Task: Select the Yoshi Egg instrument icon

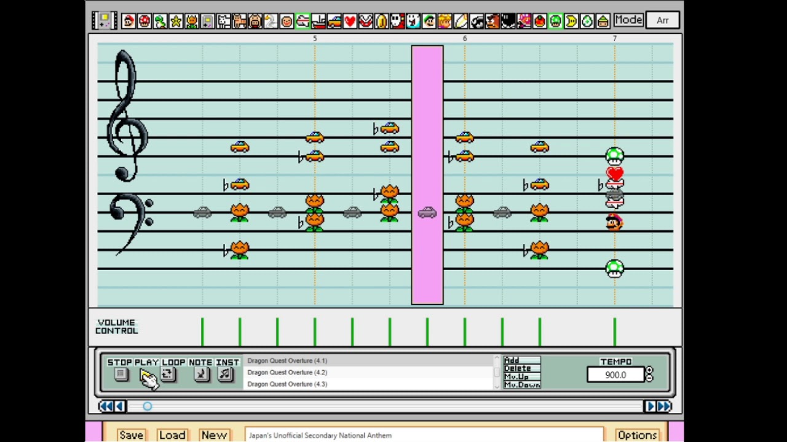Action: coord(587,21)
